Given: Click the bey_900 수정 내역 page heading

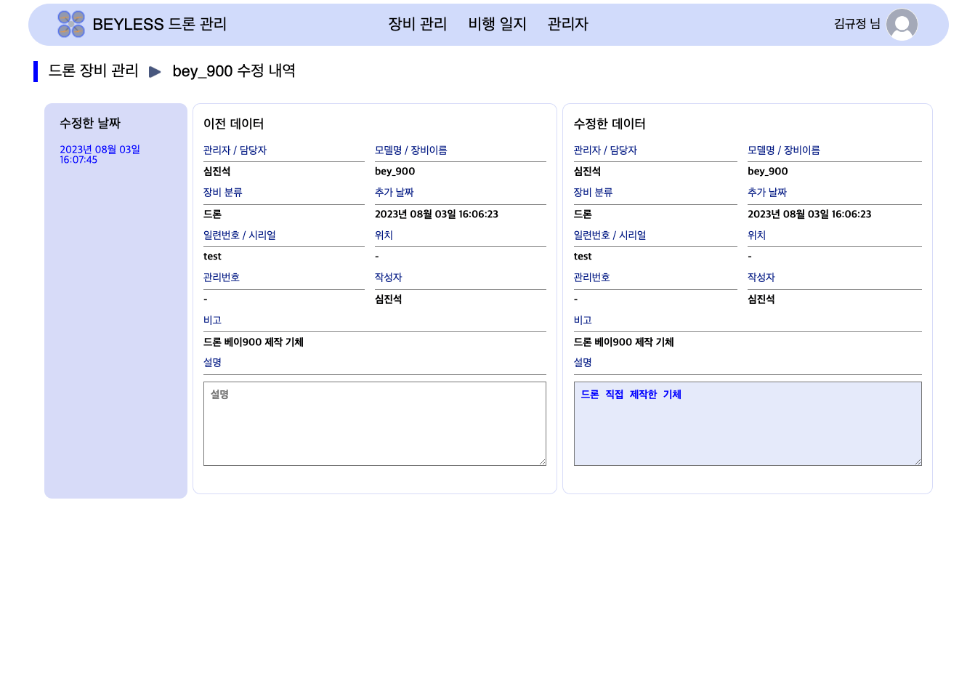Looking at the screenshot, I should click(234, 70).
